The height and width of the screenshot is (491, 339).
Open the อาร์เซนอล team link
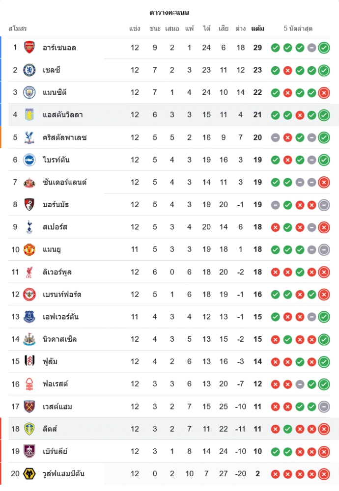point(59,48)
